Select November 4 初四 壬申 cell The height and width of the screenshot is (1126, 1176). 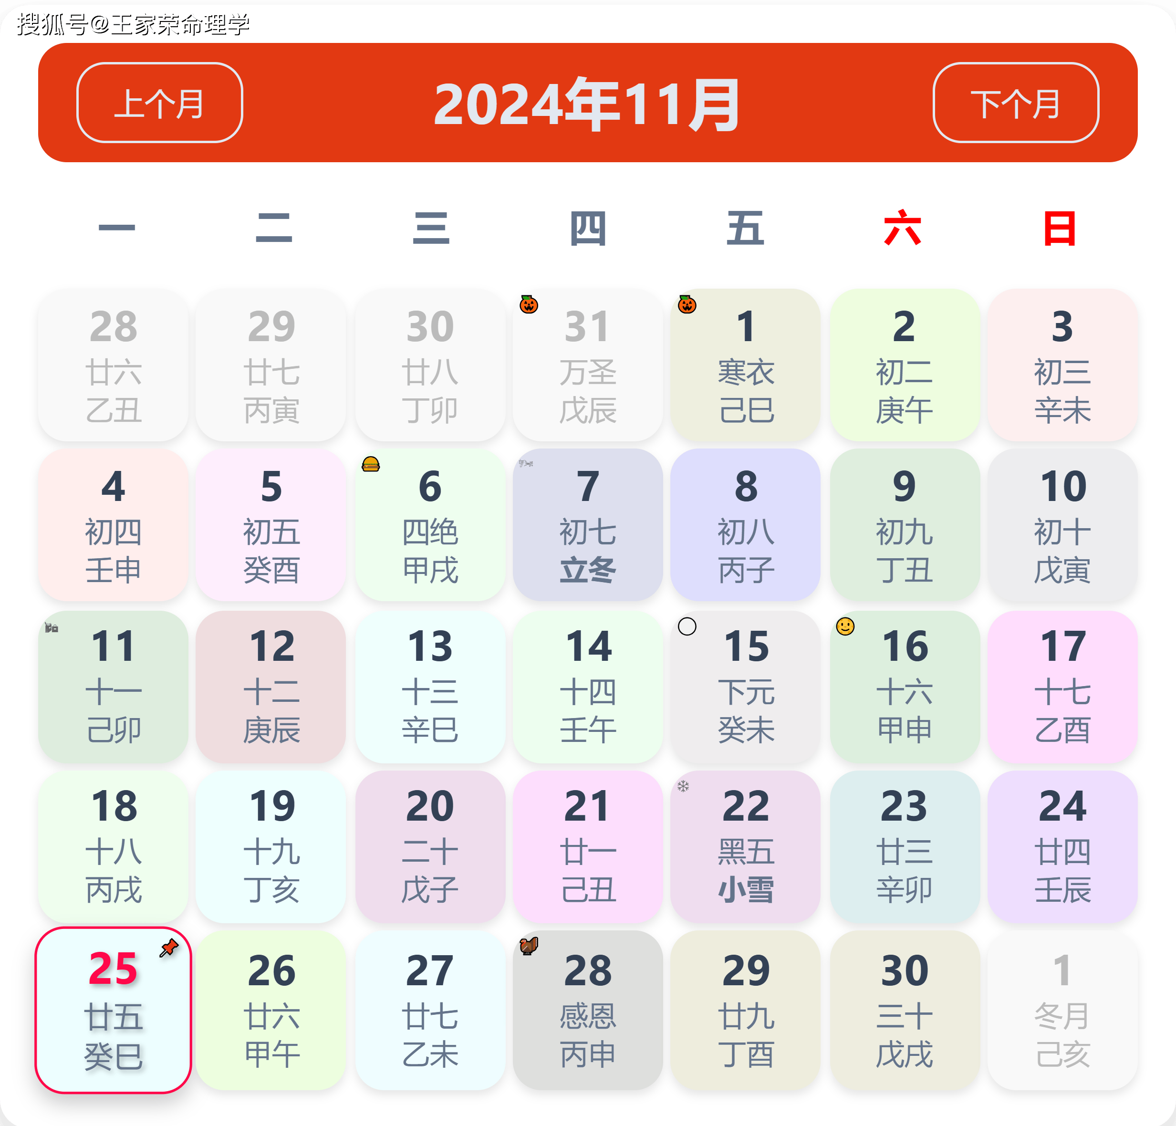114,525
